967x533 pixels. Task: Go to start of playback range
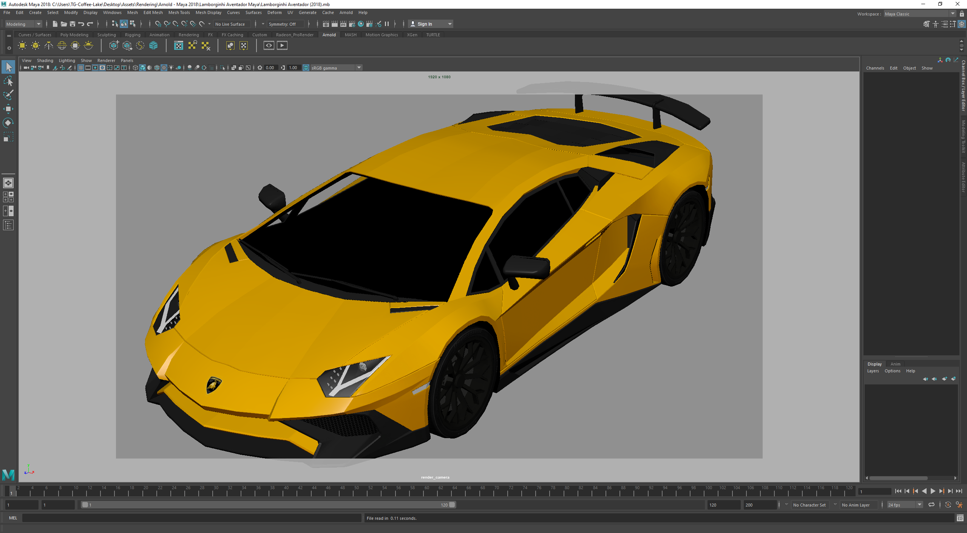(898, 491)
